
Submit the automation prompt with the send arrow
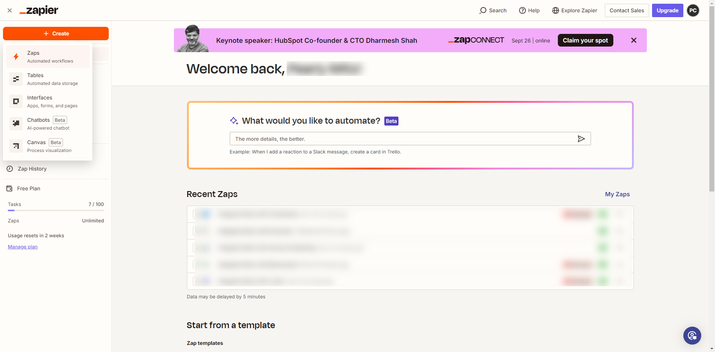[581, 139]
